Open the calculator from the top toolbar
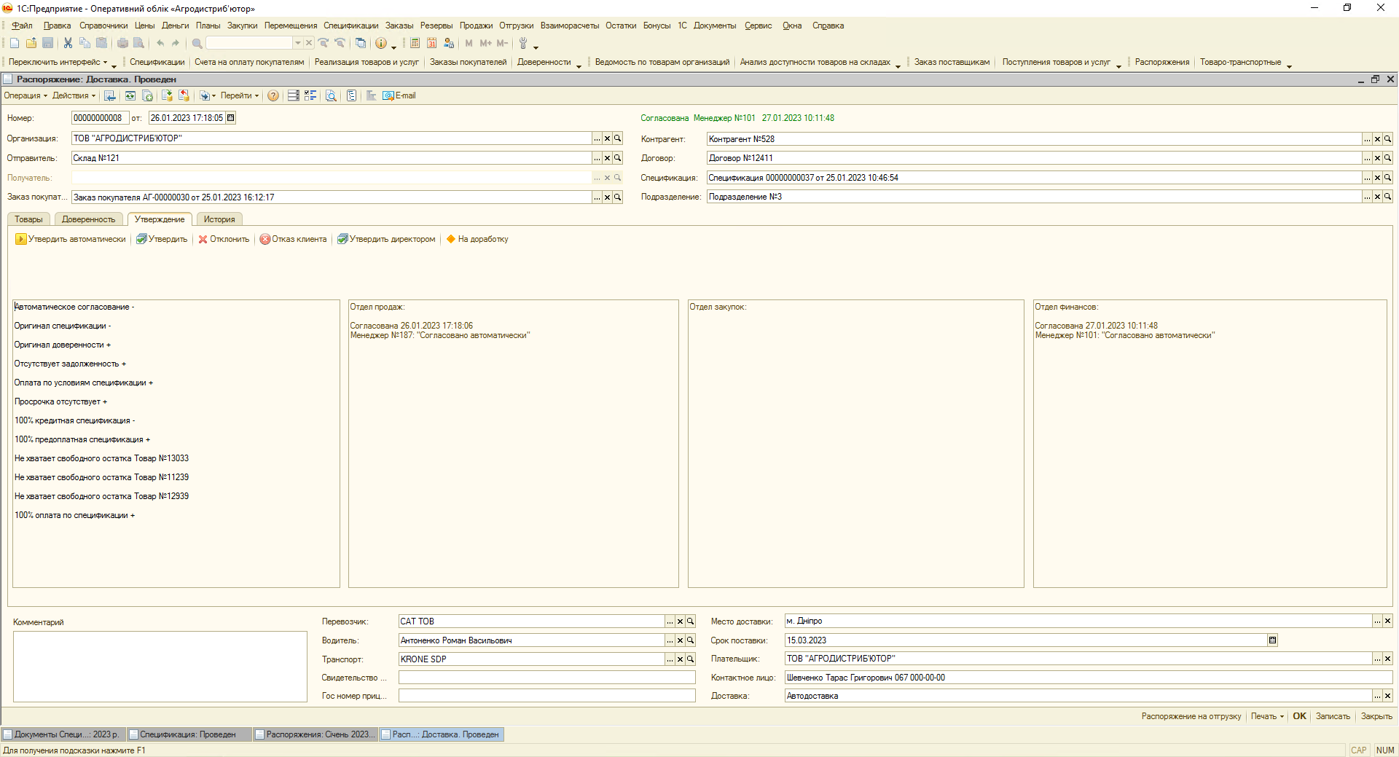Viewport: 1399px width, 757px height. point(415,44)
